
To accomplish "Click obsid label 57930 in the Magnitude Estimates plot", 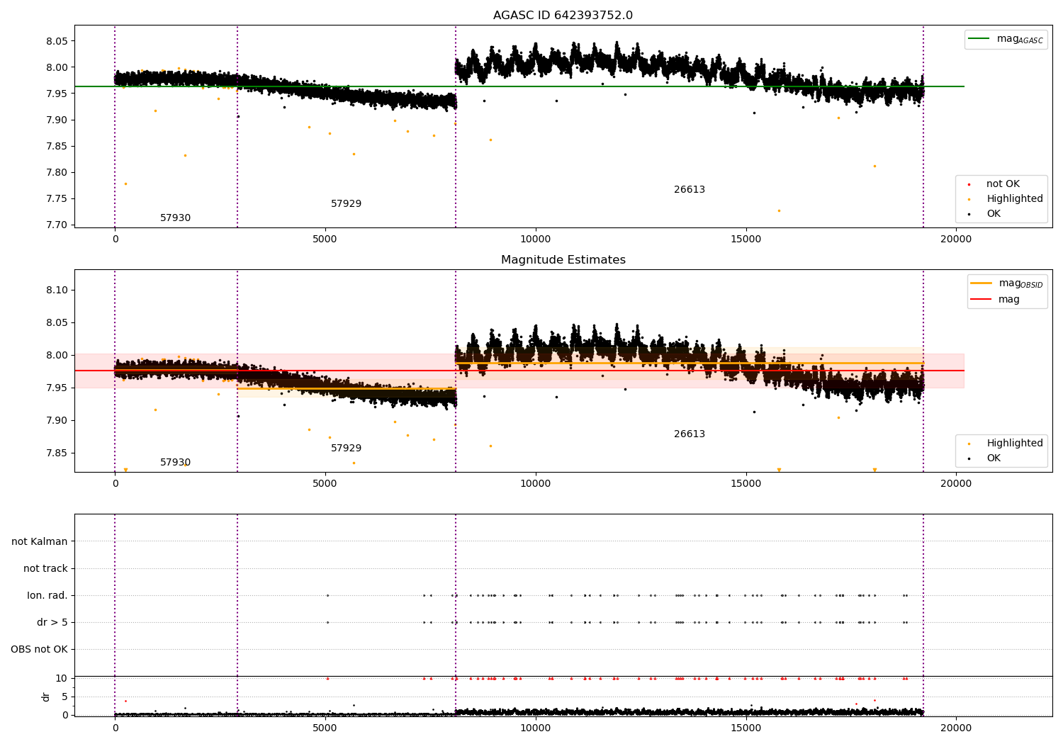I will [x=175, y=463].
